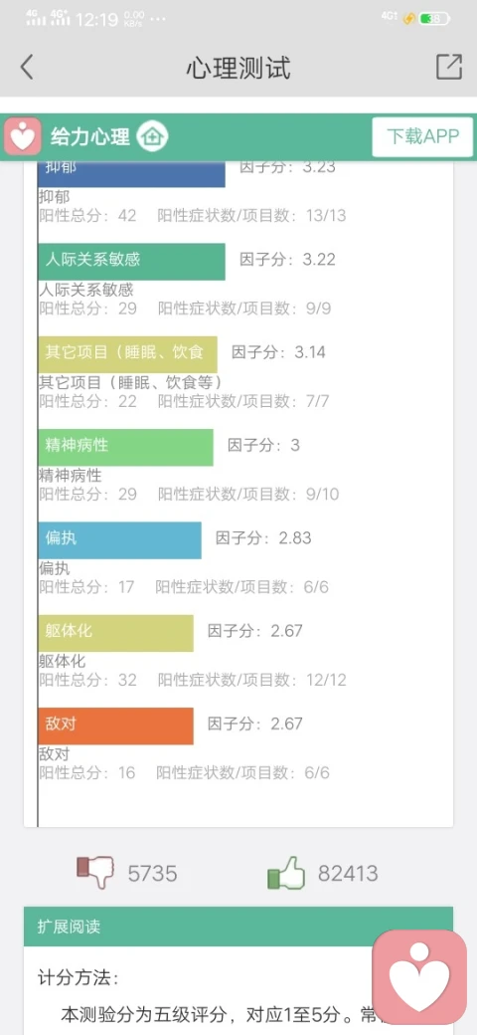Tap the 心理测试 page title
The image size is (477, 1035).
238,68
